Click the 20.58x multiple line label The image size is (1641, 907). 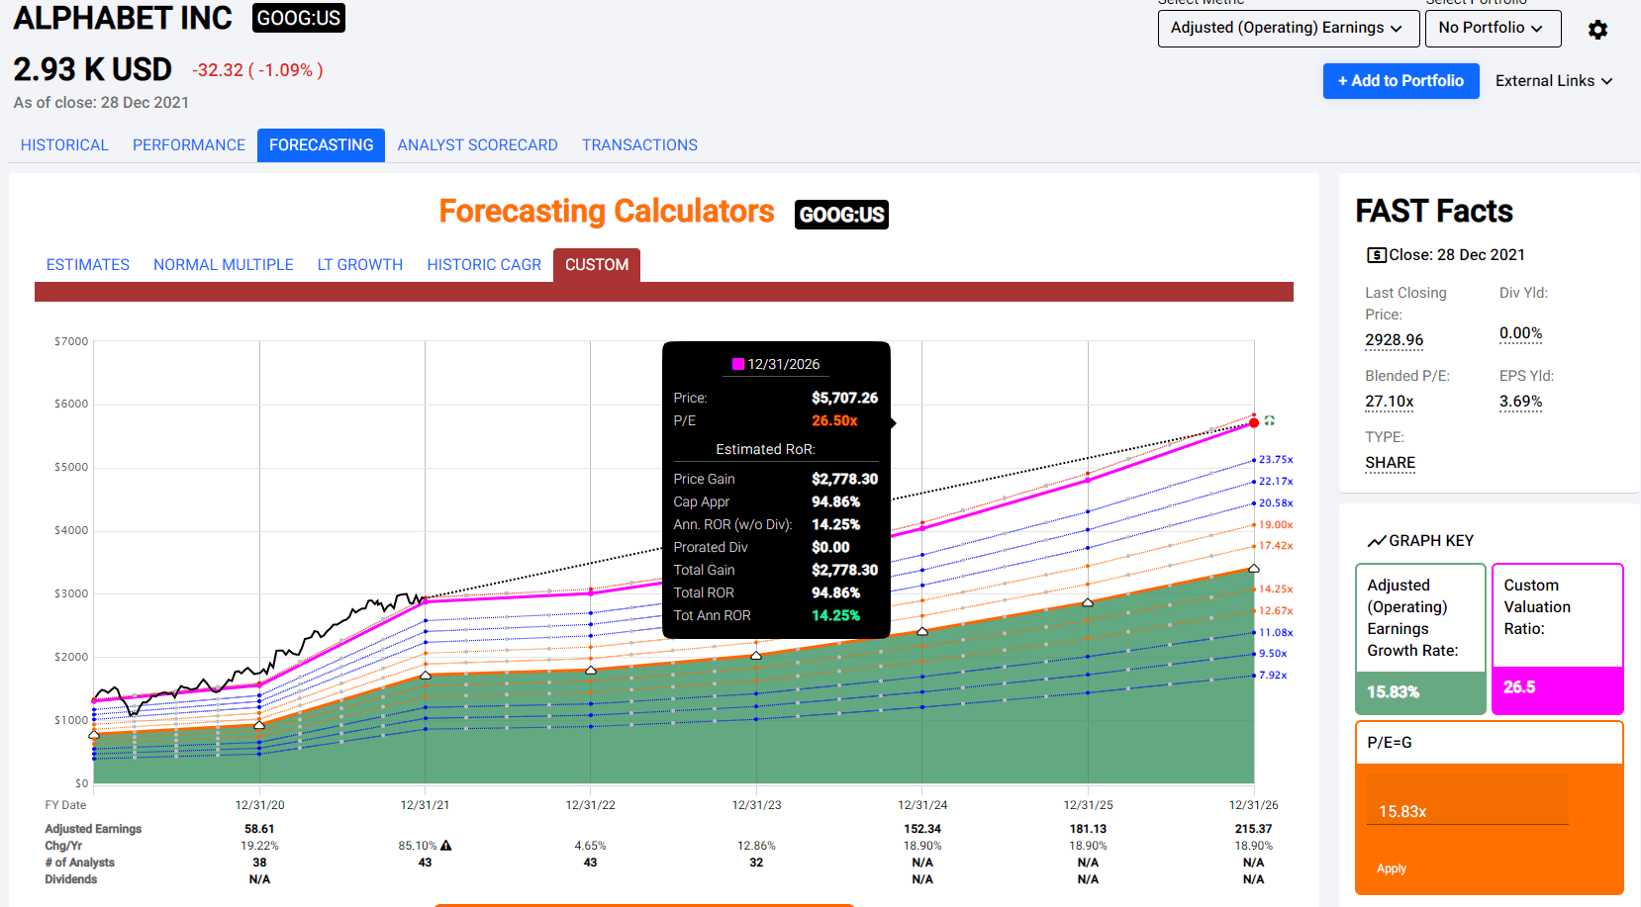tap(1276, 503)
